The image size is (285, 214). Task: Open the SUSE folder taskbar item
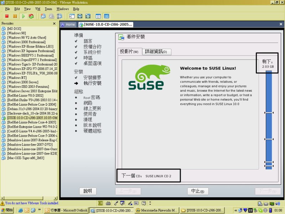coord(203,210)
